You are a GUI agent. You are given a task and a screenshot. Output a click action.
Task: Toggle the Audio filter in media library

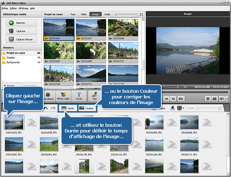[107, 14]
